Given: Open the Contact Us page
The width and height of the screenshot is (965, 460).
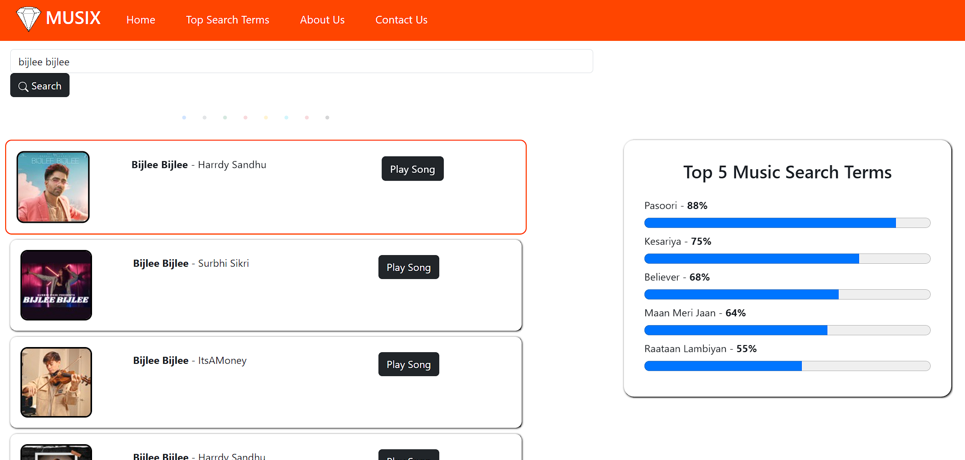Looking at the screenshot, I should point(401,20).
